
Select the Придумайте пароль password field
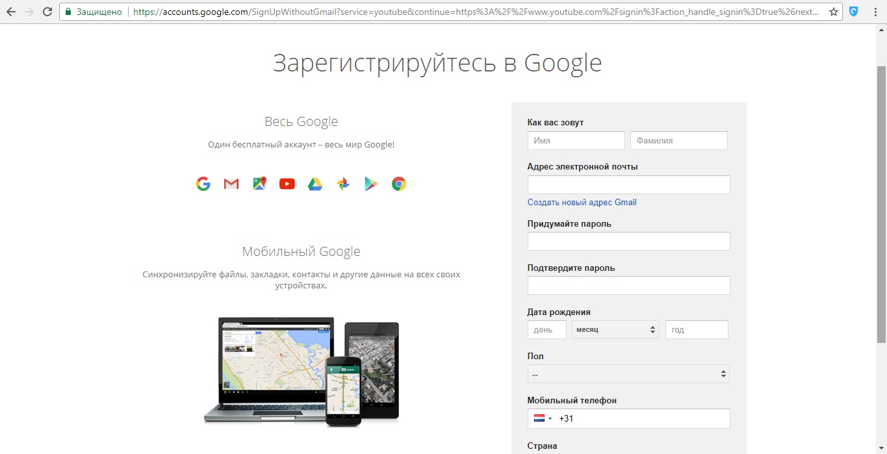(x=628, y=242)
